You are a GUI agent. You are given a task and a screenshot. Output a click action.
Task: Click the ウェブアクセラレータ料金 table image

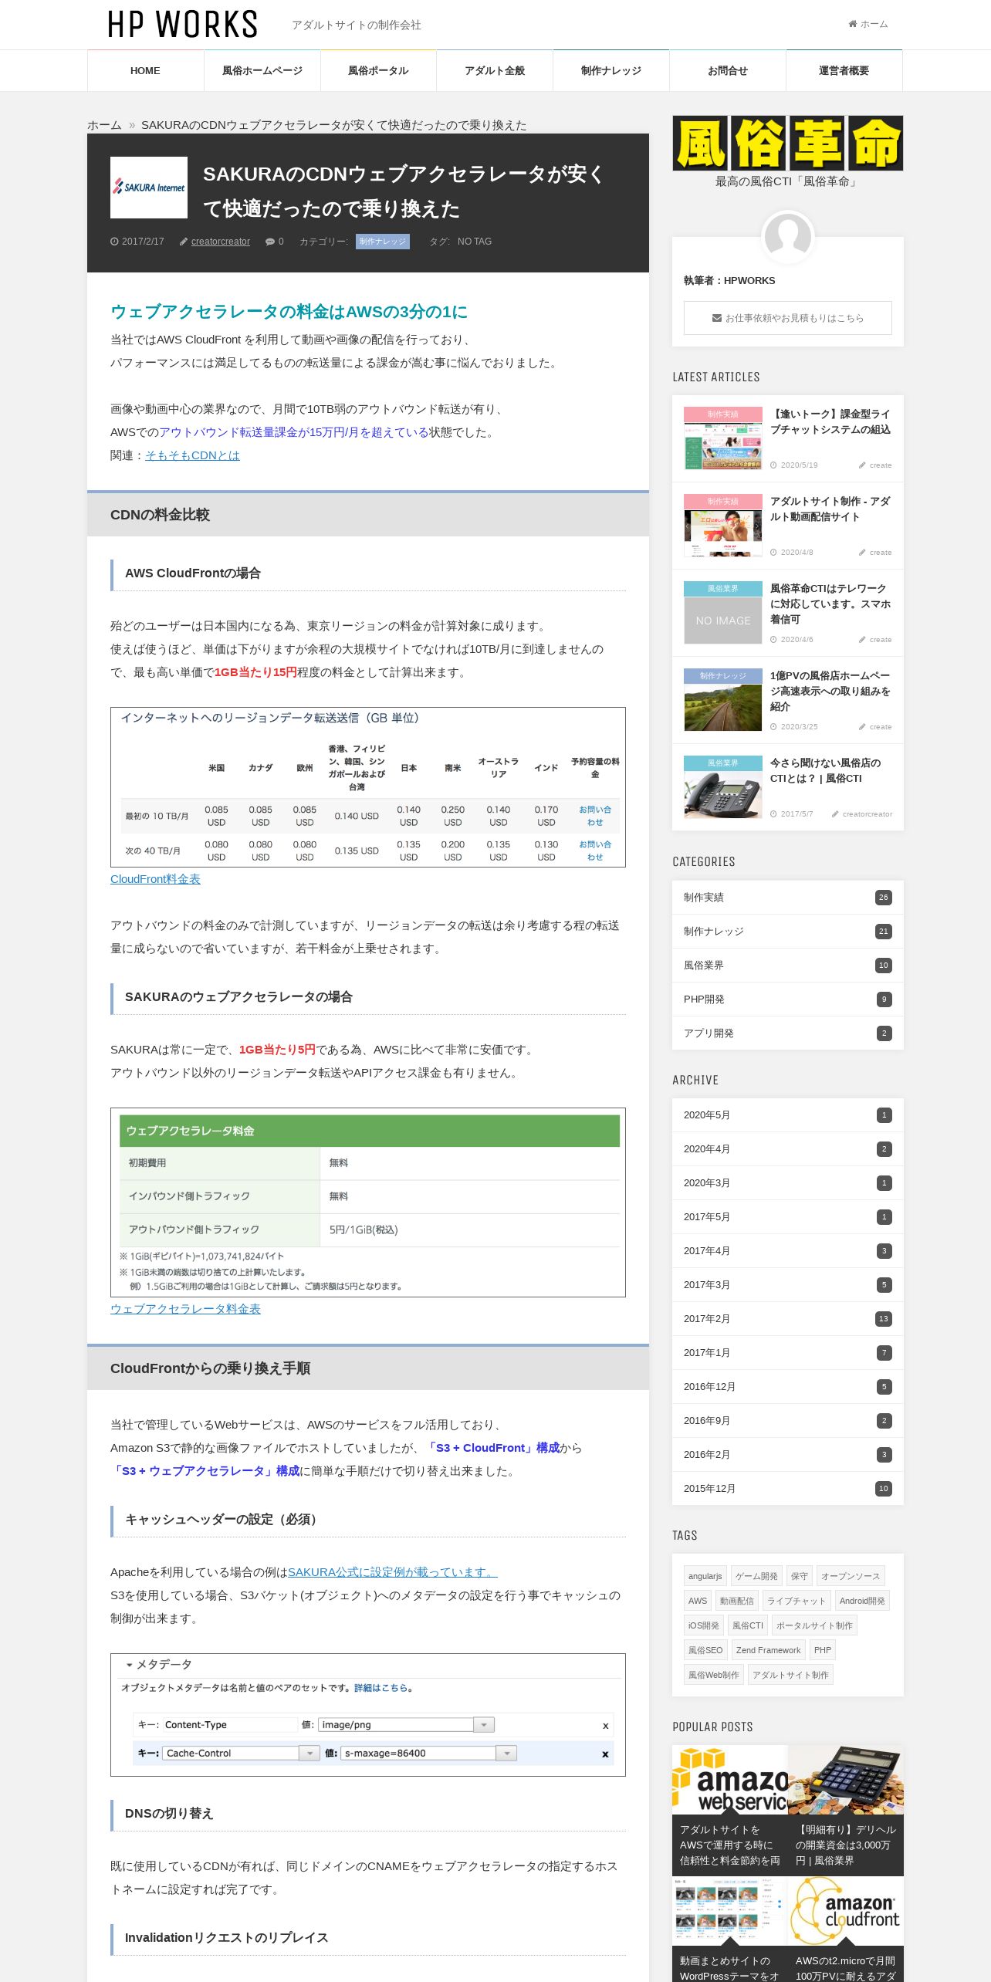pyautogui.click(x=368, y=1202)
